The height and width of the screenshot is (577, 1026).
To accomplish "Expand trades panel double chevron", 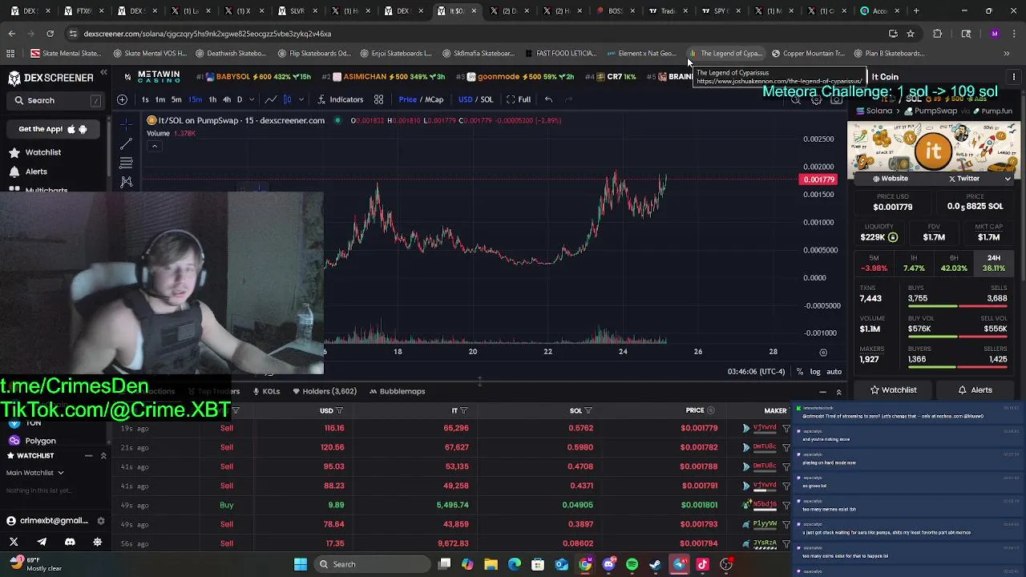I will click(838, 392).
